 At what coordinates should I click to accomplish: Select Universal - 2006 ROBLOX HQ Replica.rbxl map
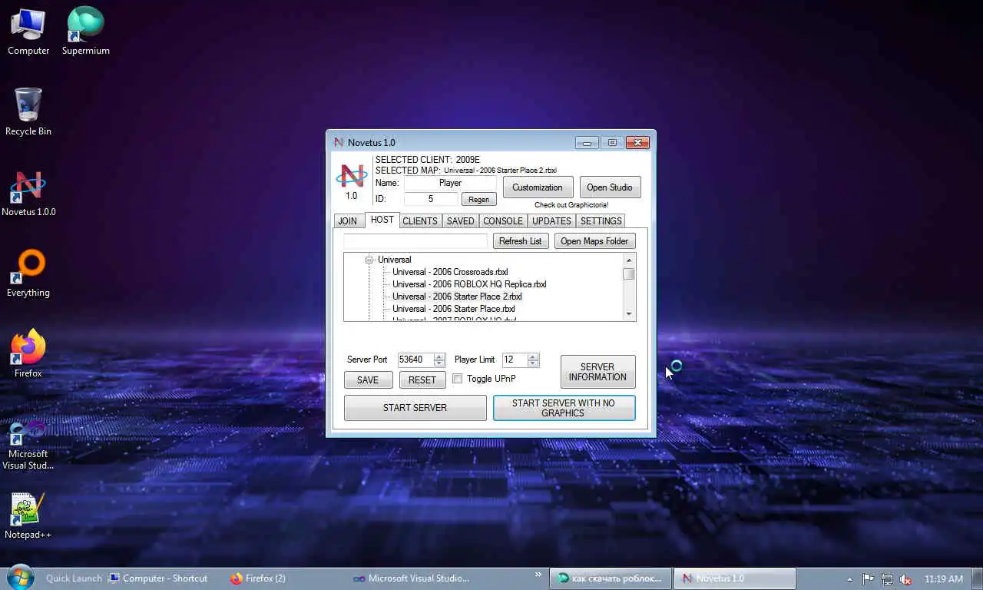coord(469,284)
